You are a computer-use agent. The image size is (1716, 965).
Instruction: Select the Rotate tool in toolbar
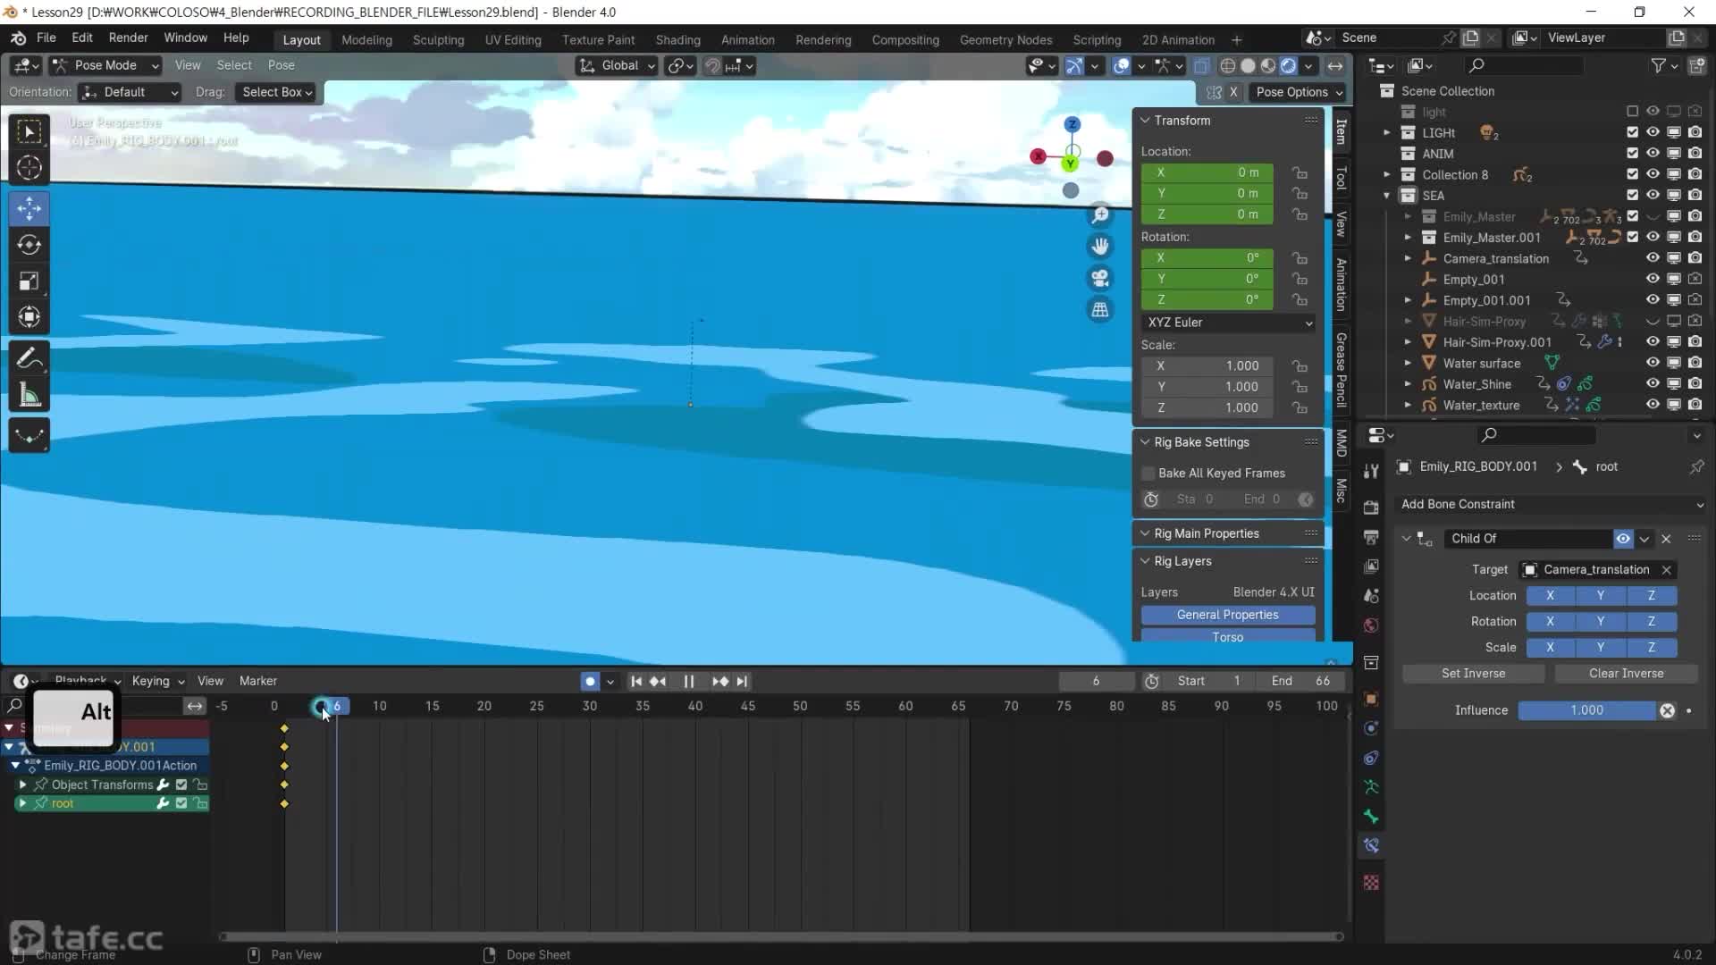[29, 245]
